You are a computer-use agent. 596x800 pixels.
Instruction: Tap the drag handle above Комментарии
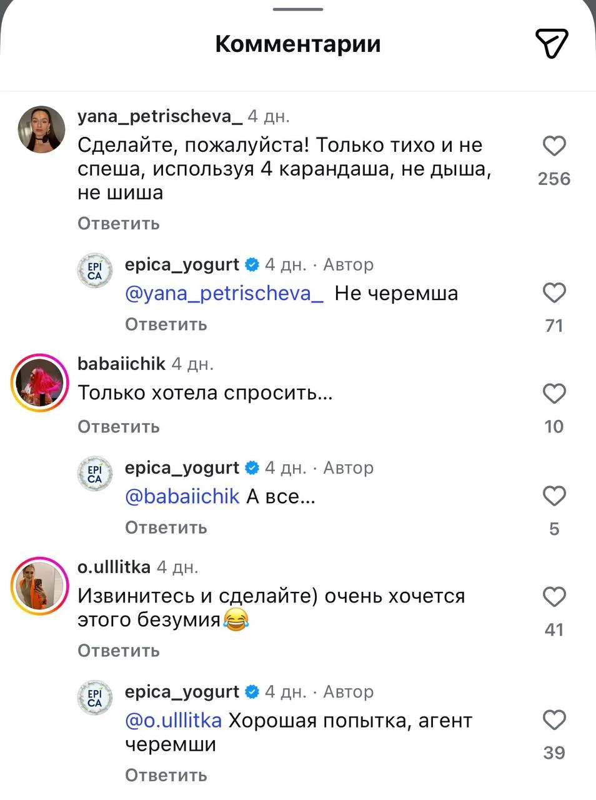tap(298, 9)
